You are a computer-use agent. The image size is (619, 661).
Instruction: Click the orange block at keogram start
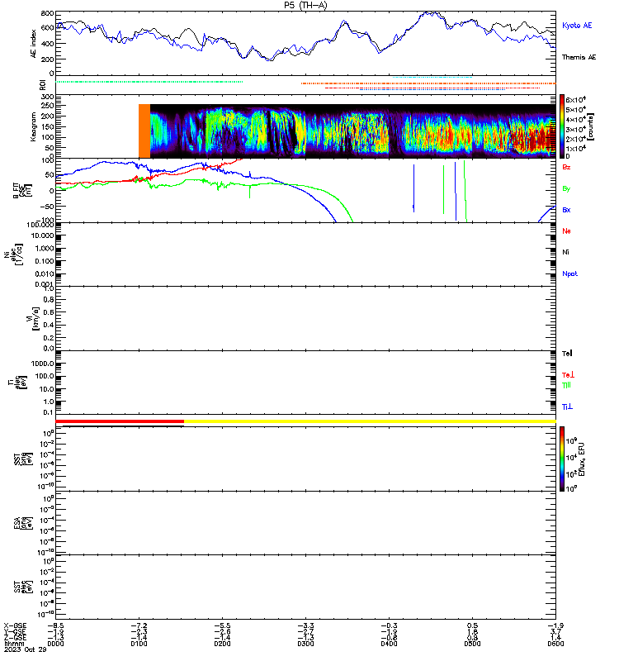144,131
